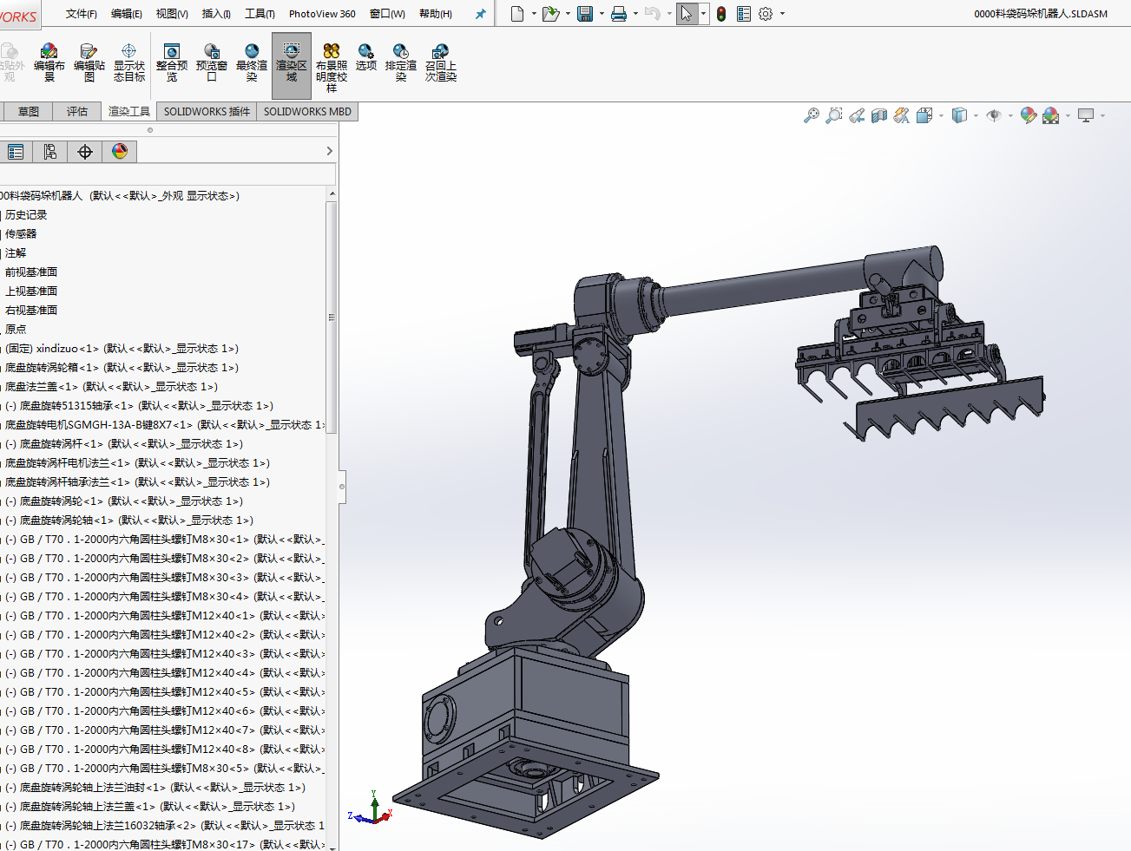Click the feature tree vertical scrollbar

coord(332,317)
